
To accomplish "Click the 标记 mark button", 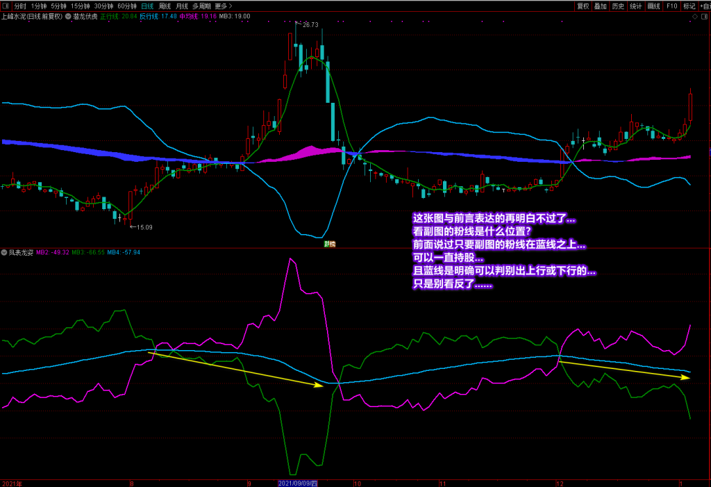I will (x=689, y=6).
